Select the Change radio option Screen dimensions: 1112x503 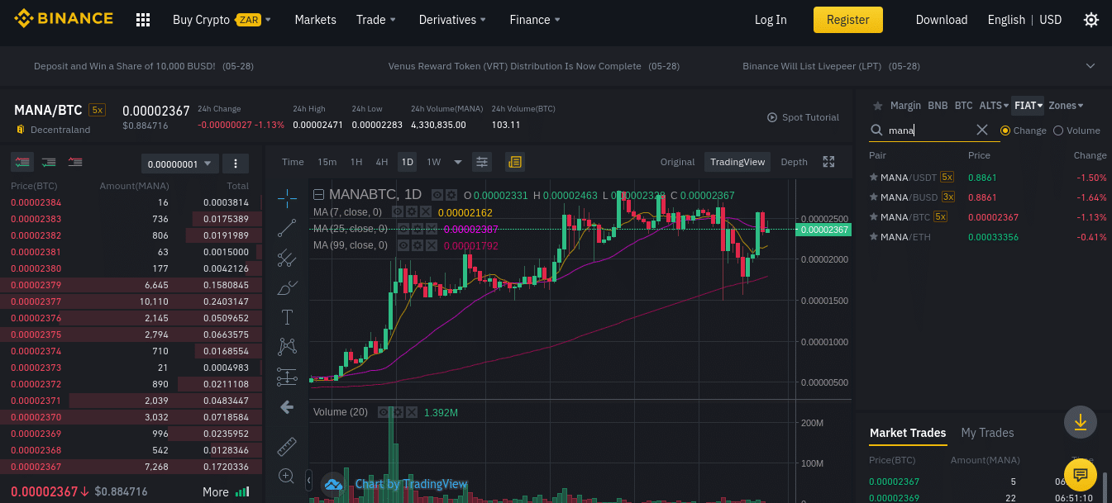(x=1005, y=130)
